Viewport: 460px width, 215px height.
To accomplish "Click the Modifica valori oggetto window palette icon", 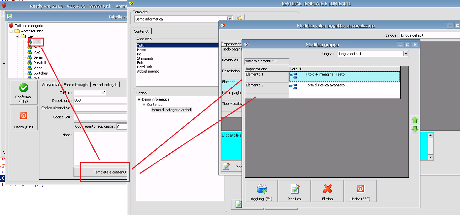I will coord(223,25).
